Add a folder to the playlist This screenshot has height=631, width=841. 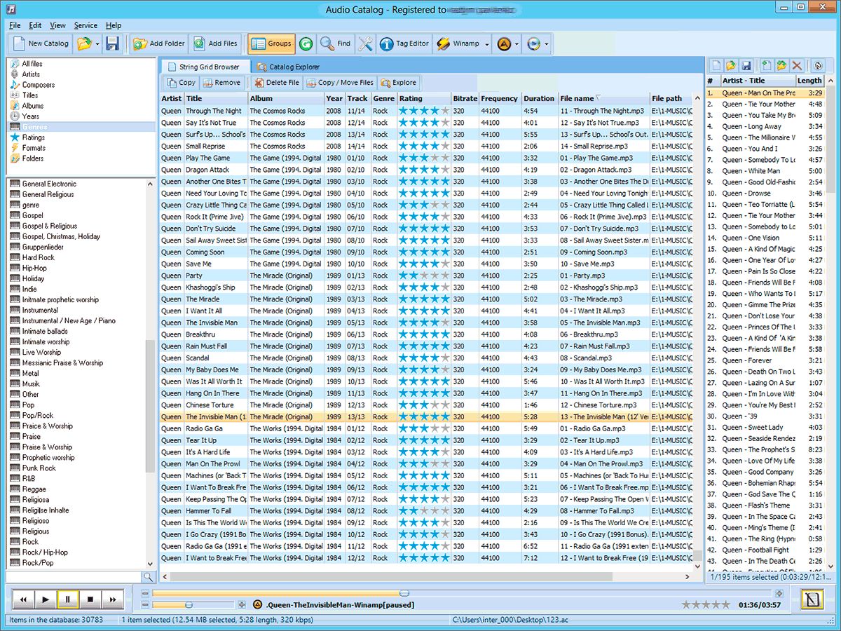click(781, 65)
